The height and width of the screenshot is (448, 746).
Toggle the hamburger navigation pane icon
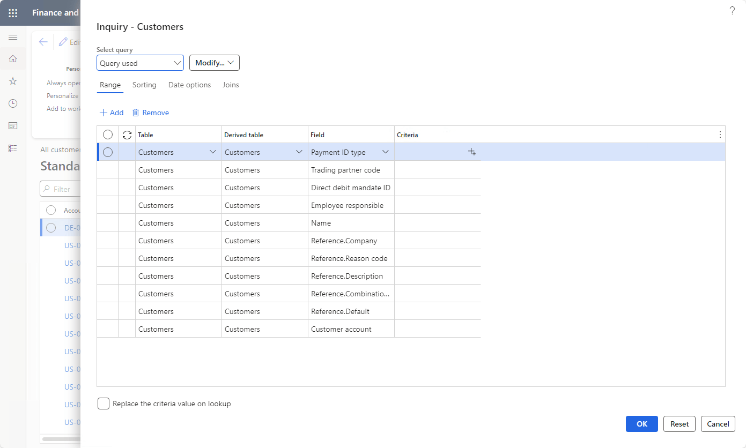13,37
